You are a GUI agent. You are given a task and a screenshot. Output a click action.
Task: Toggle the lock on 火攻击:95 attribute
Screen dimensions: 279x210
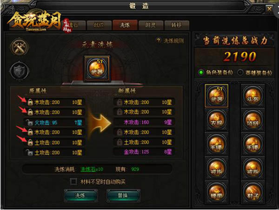click(29, 122)
